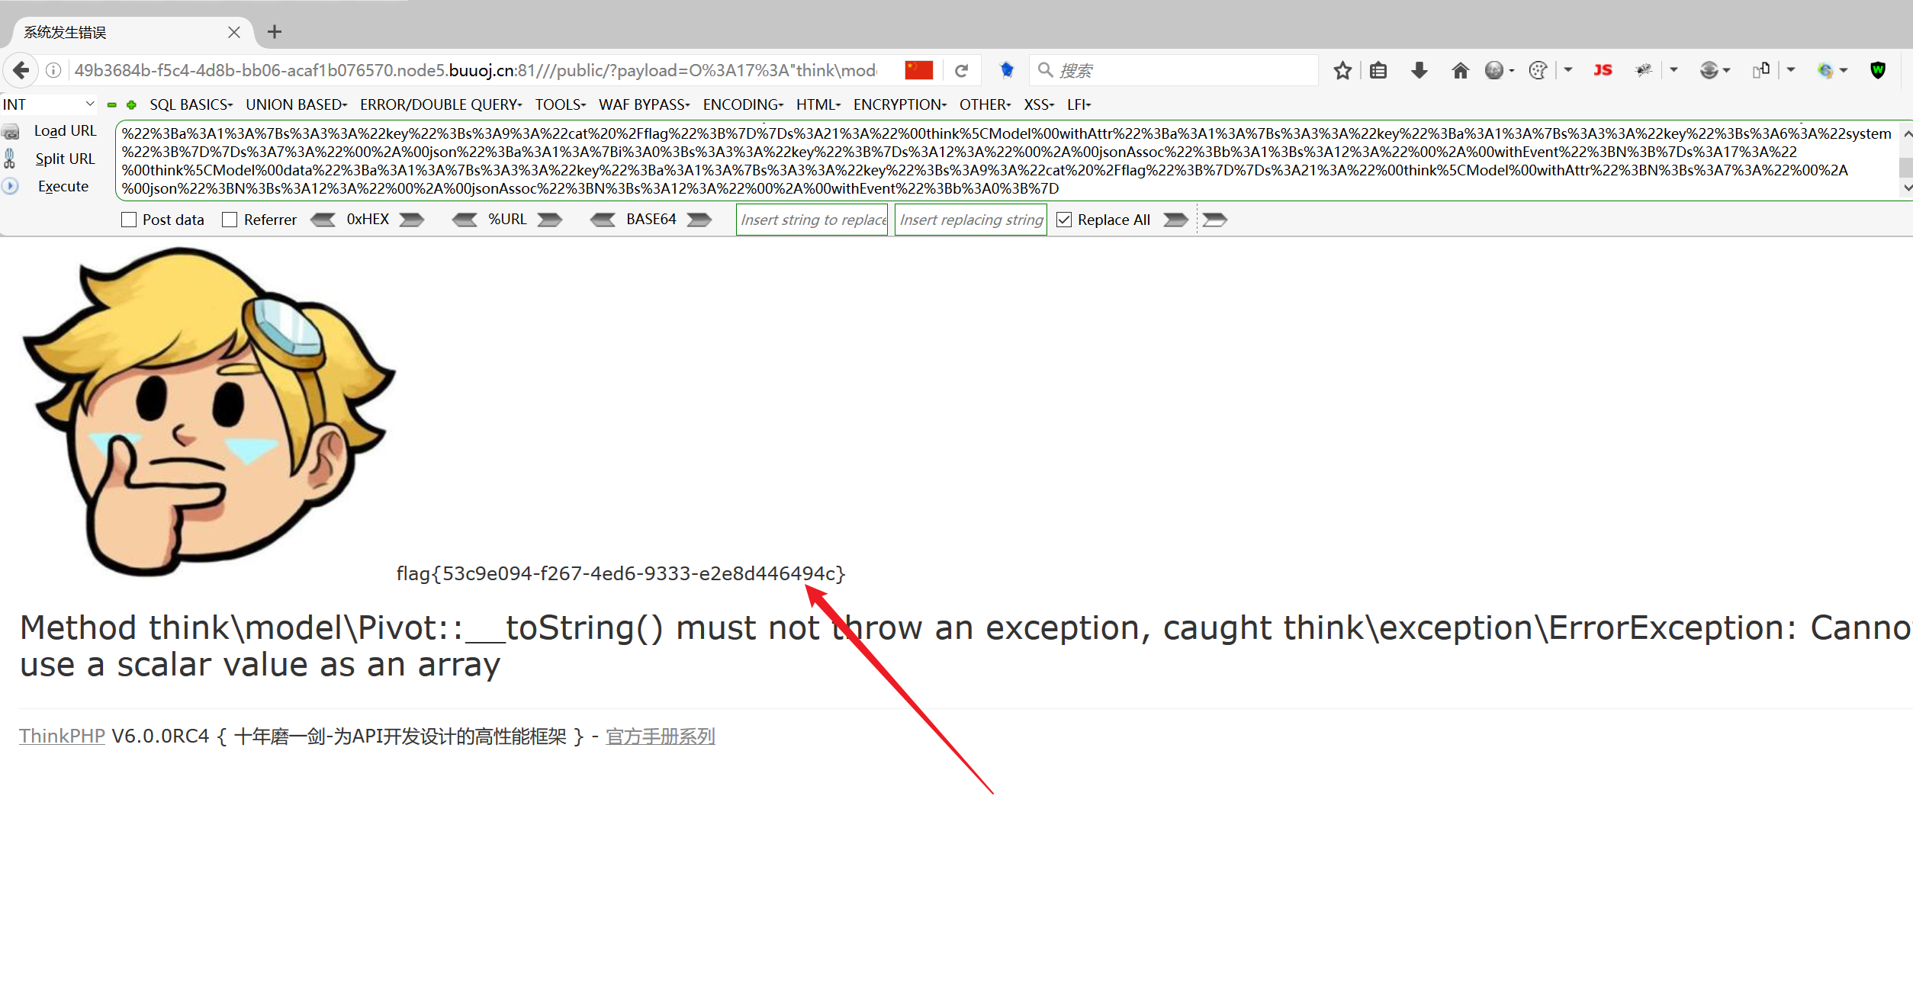This screenshot has height=998, width=1913.
Task: Reload the page with refresh icon
Action: (x=961, y=71)
